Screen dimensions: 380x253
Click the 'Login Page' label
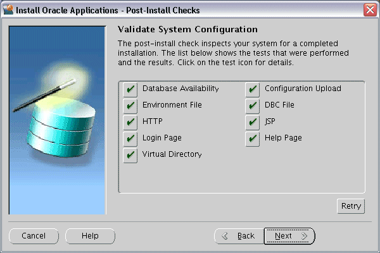click(162, 138)
